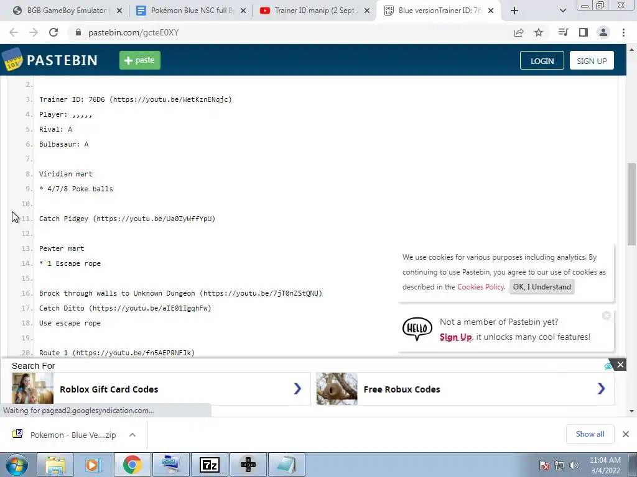The image size is (637, 477).
Task: Close the downloads bar
Action: 626,434
